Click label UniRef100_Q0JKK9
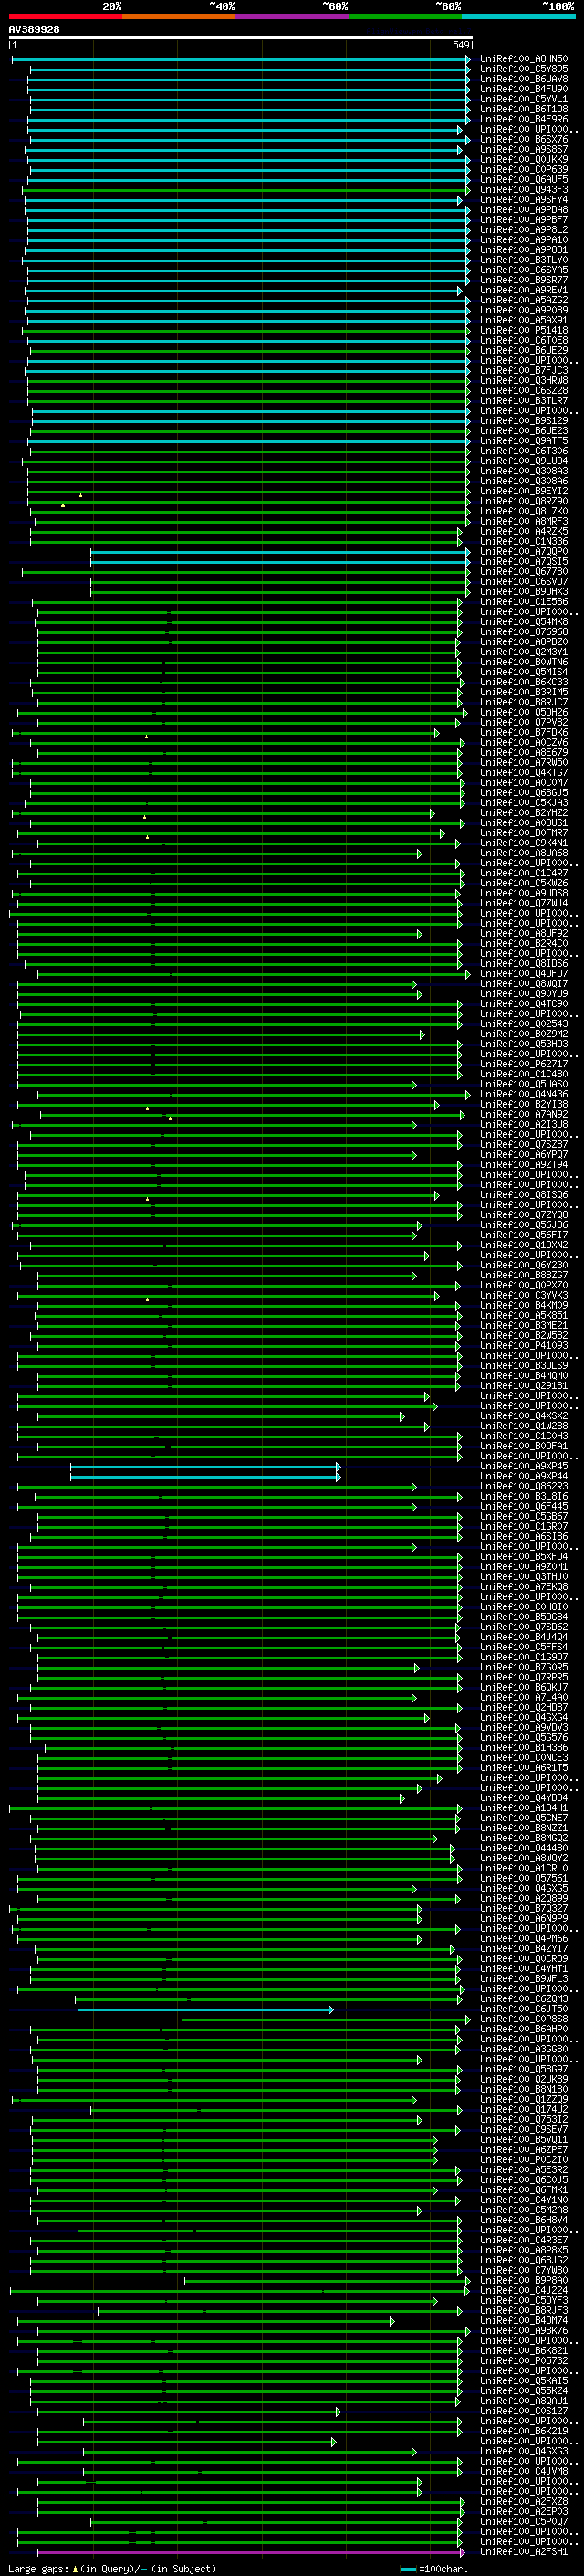Screen dimensions: 584x2576 [524, 160]
